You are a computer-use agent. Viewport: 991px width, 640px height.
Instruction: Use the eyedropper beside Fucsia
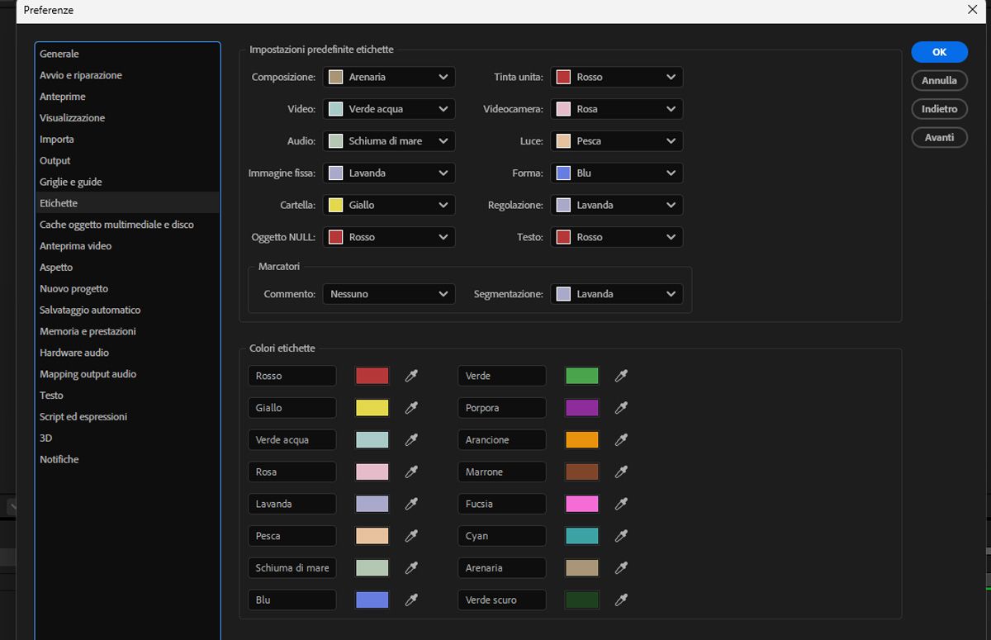pyautogui.click(x=621, y=504)
